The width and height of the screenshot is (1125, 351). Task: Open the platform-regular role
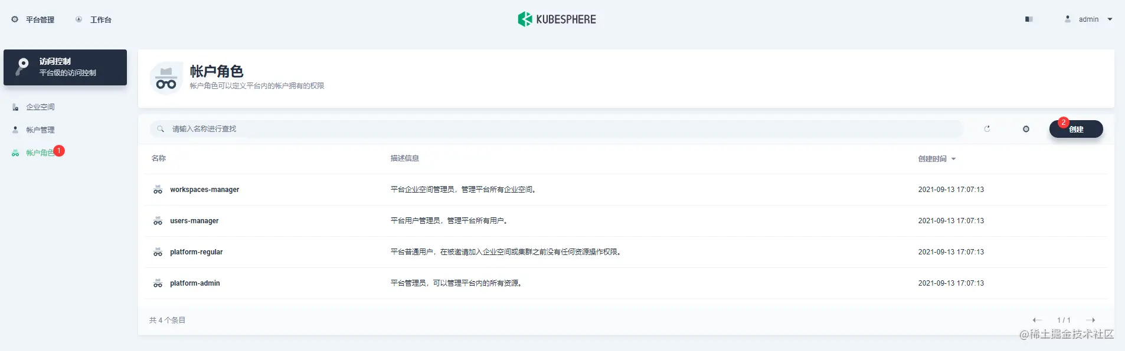pyautogui.click(x=196, y=252)
